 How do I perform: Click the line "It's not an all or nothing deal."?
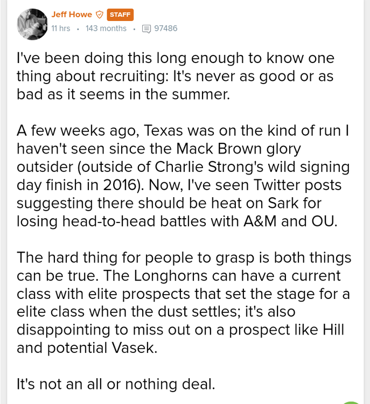point(116,384)
